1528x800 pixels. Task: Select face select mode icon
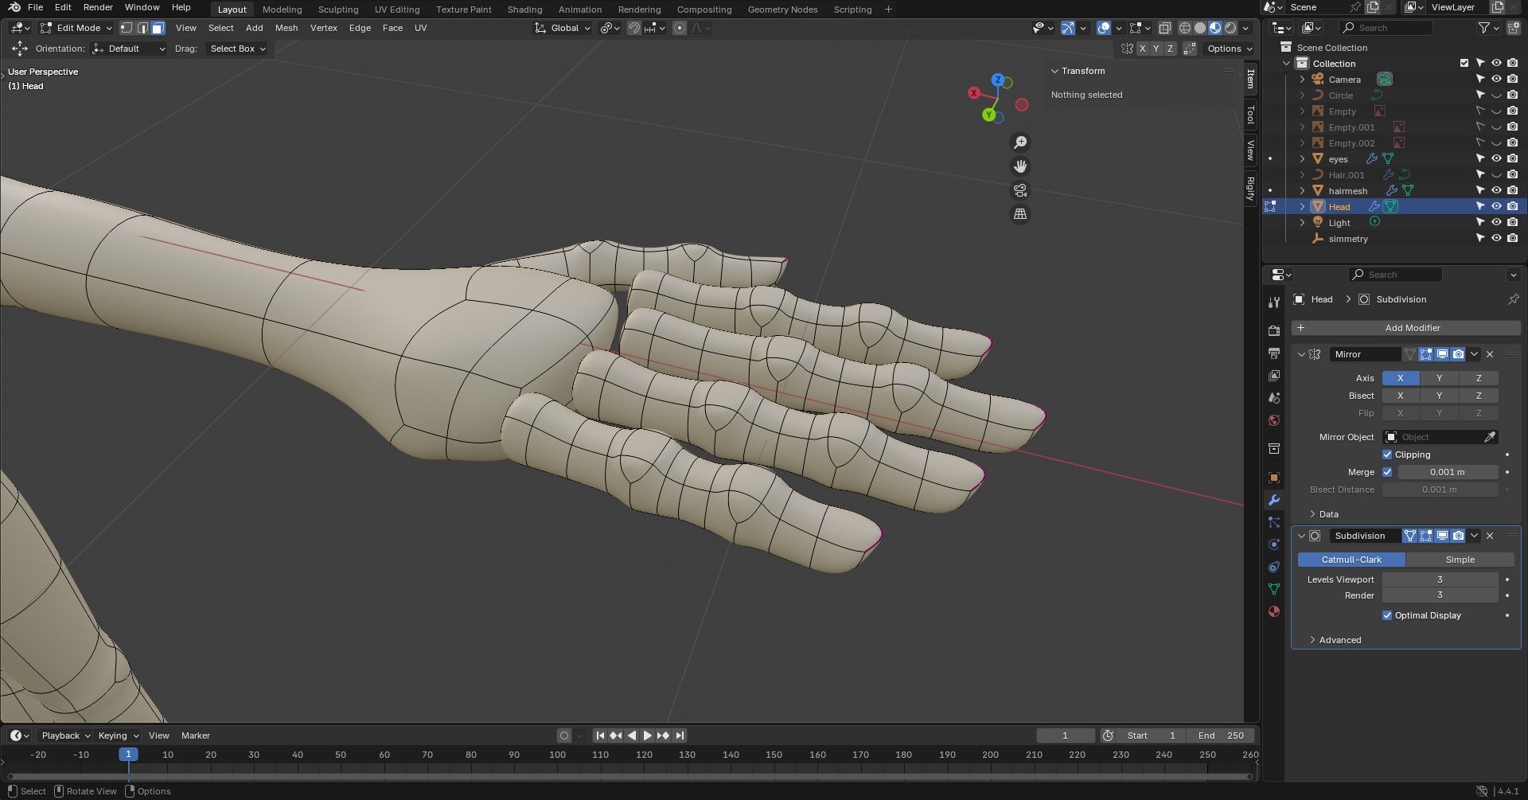[158, 28]
